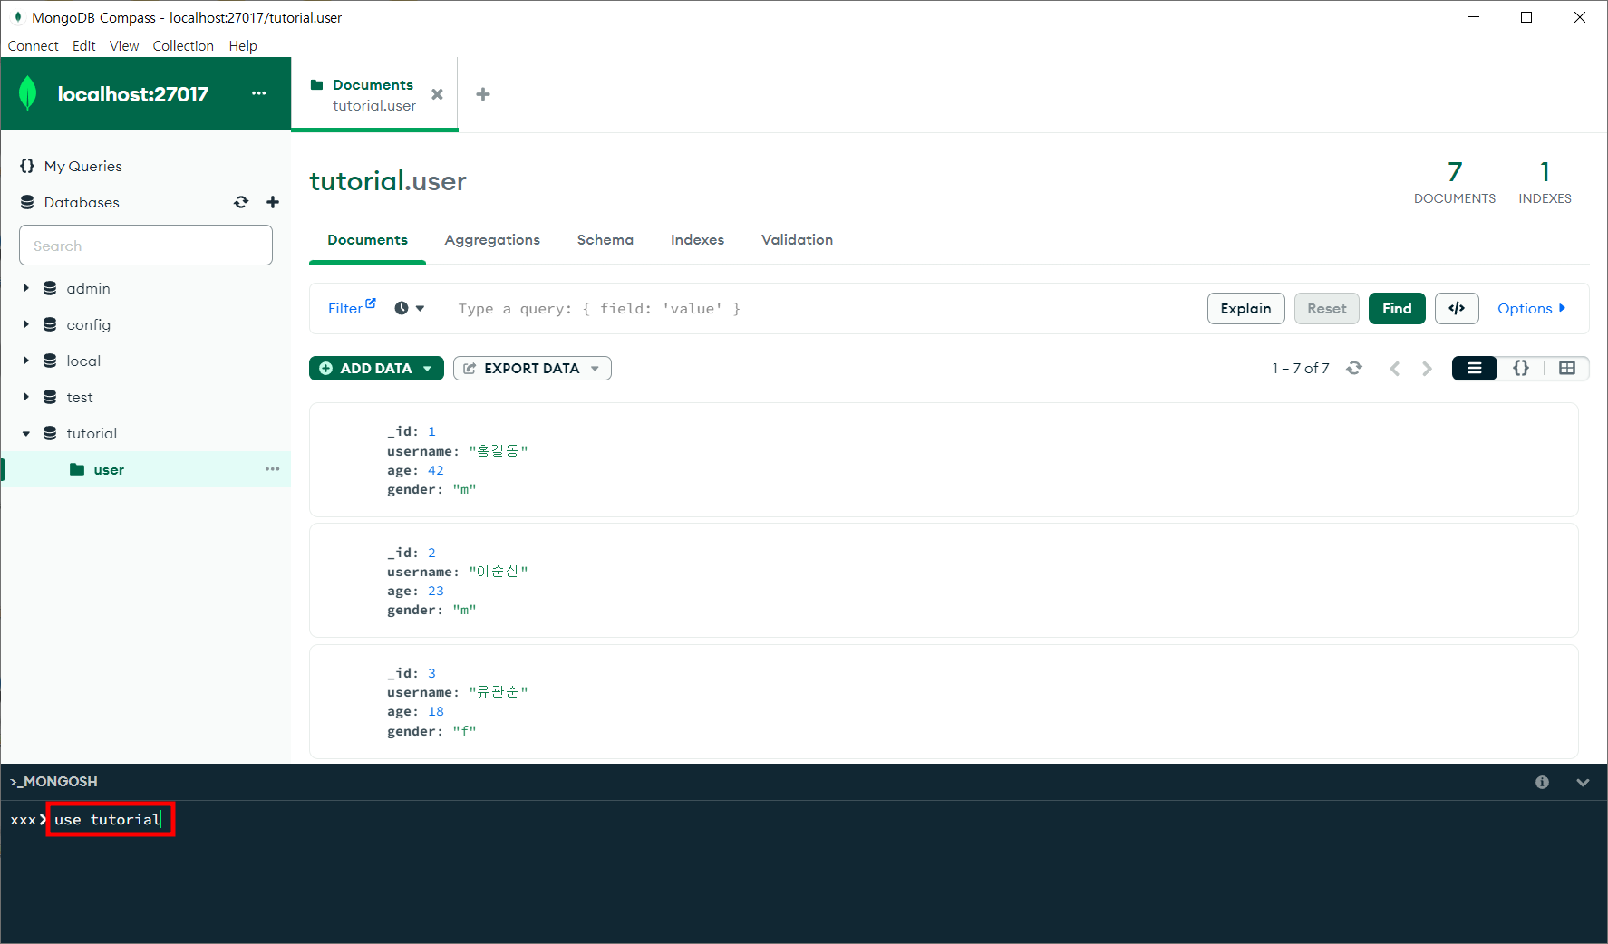Open connection options menu next to localhost:27017

coord(259,93)
